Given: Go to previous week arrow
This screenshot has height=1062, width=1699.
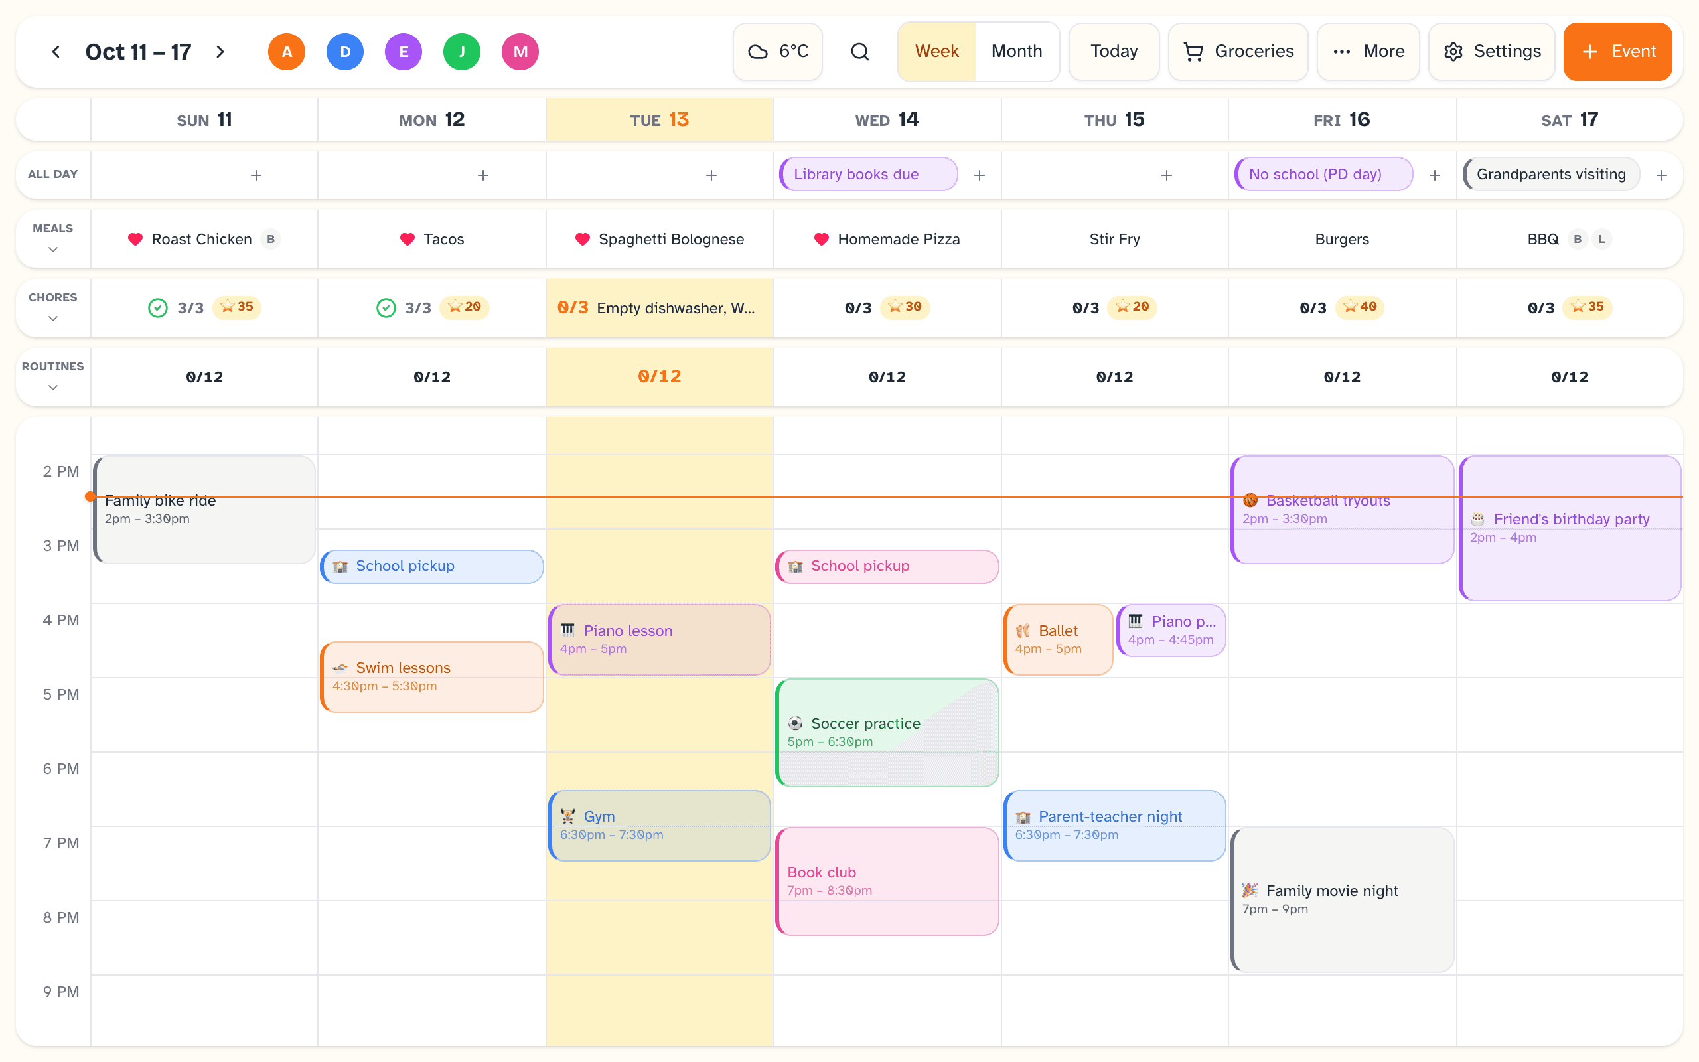Looking at the screenshot, I should (56, 51).
